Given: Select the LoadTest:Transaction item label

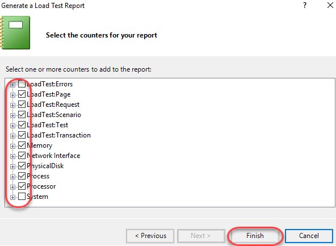Looking at the screenshot, I should (x=58, y=135).
